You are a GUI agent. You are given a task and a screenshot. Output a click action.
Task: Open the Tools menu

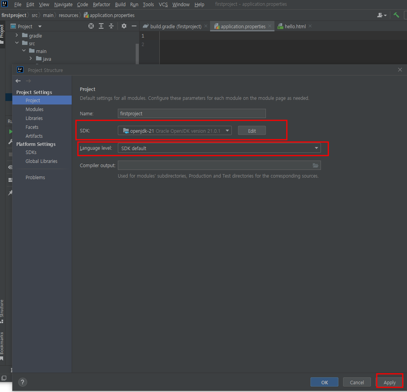click(x=148, y=4)
